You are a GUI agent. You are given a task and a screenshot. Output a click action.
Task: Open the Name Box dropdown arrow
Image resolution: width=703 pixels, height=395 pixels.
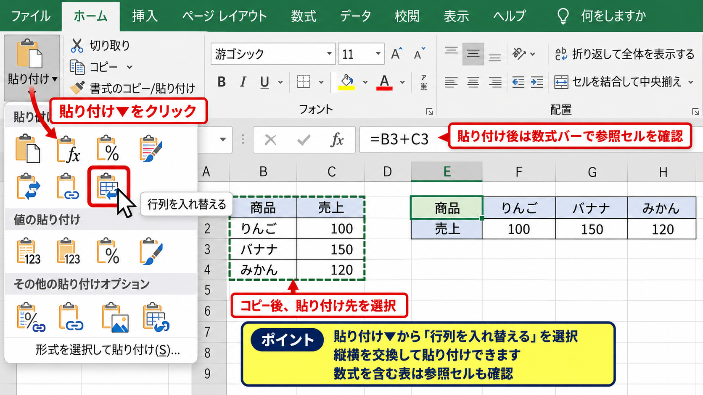tap(223, 139)
